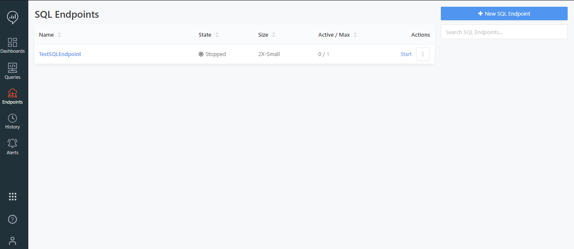
Task: Select the Endpoints sidebar icon
Action: pos(13,96)
